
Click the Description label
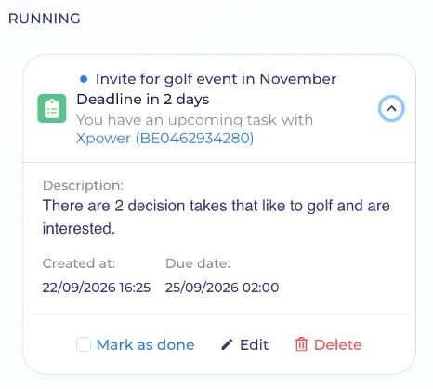tap(83, 185)
